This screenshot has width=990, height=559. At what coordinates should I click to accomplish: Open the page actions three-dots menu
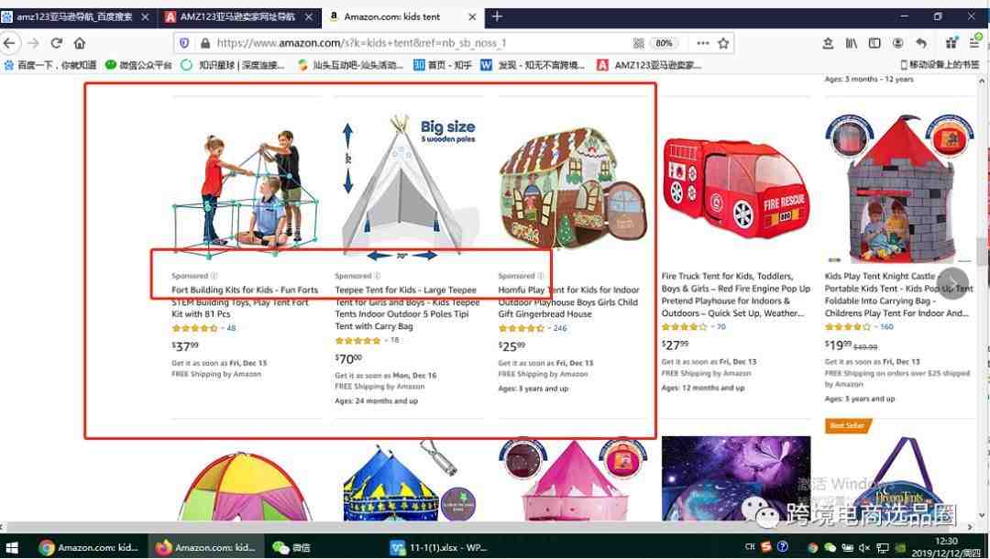point(702,43)
